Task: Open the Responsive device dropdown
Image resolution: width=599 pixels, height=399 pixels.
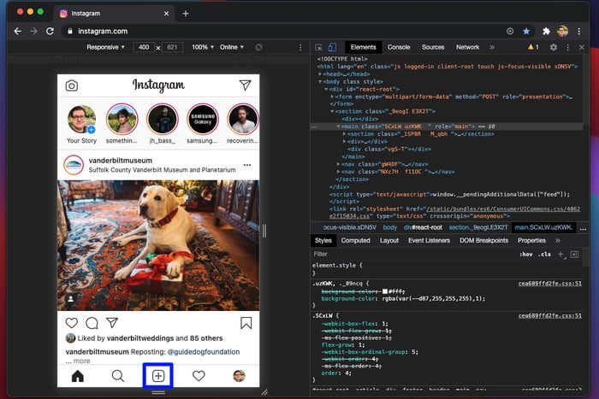Action: (x=105, y=47)
